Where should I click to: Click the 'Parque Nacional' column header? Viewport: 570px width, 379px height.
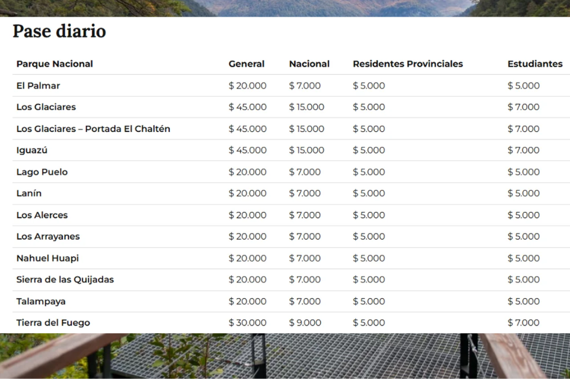pyautogui.click(x=55, y=64)
